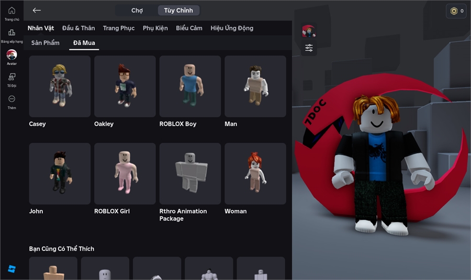
Task: Click the avatar headshot preview icon
Action: (309, 31)
